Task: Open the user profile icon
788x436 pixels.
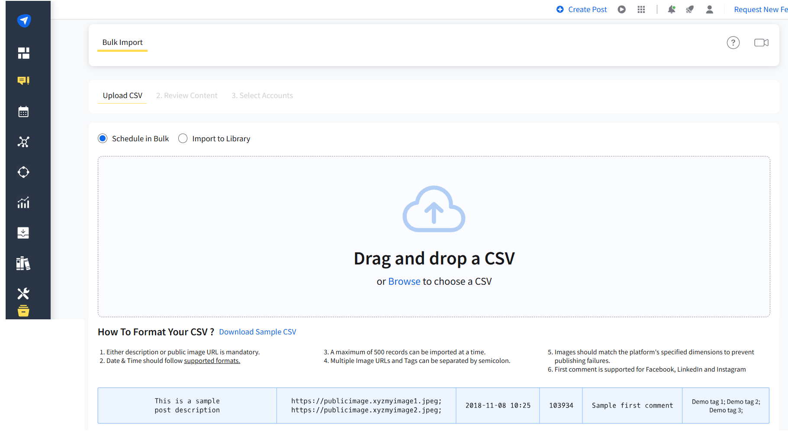Action: (x=709, y=9)
